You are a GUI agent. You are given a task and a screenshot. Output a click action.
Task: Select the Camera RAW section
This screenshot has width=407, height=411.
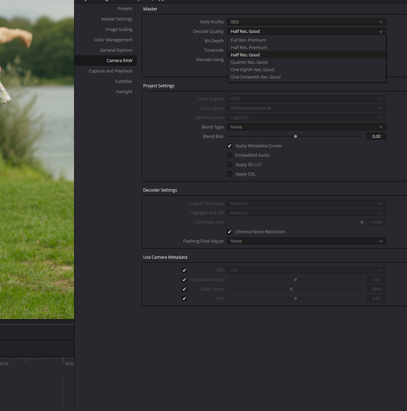(x=106, y=60)
